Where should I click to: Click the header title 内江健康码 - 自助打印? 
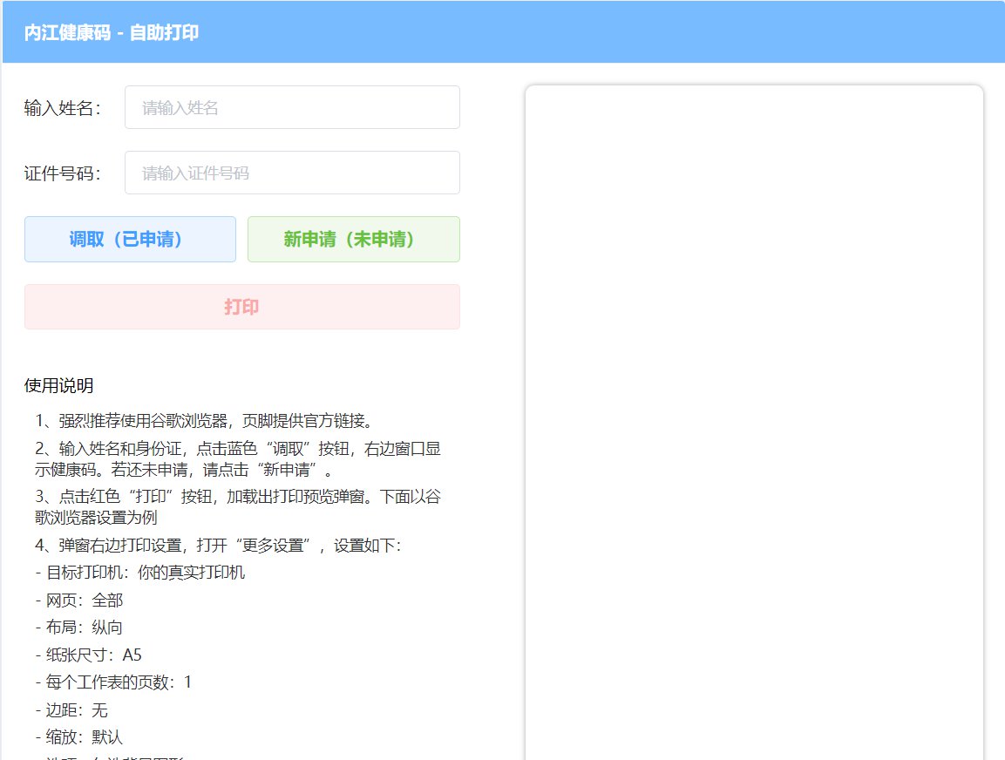[112, 33]
